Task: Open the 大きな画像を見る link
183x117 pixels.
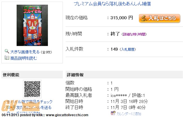Action: click(25, 52)
